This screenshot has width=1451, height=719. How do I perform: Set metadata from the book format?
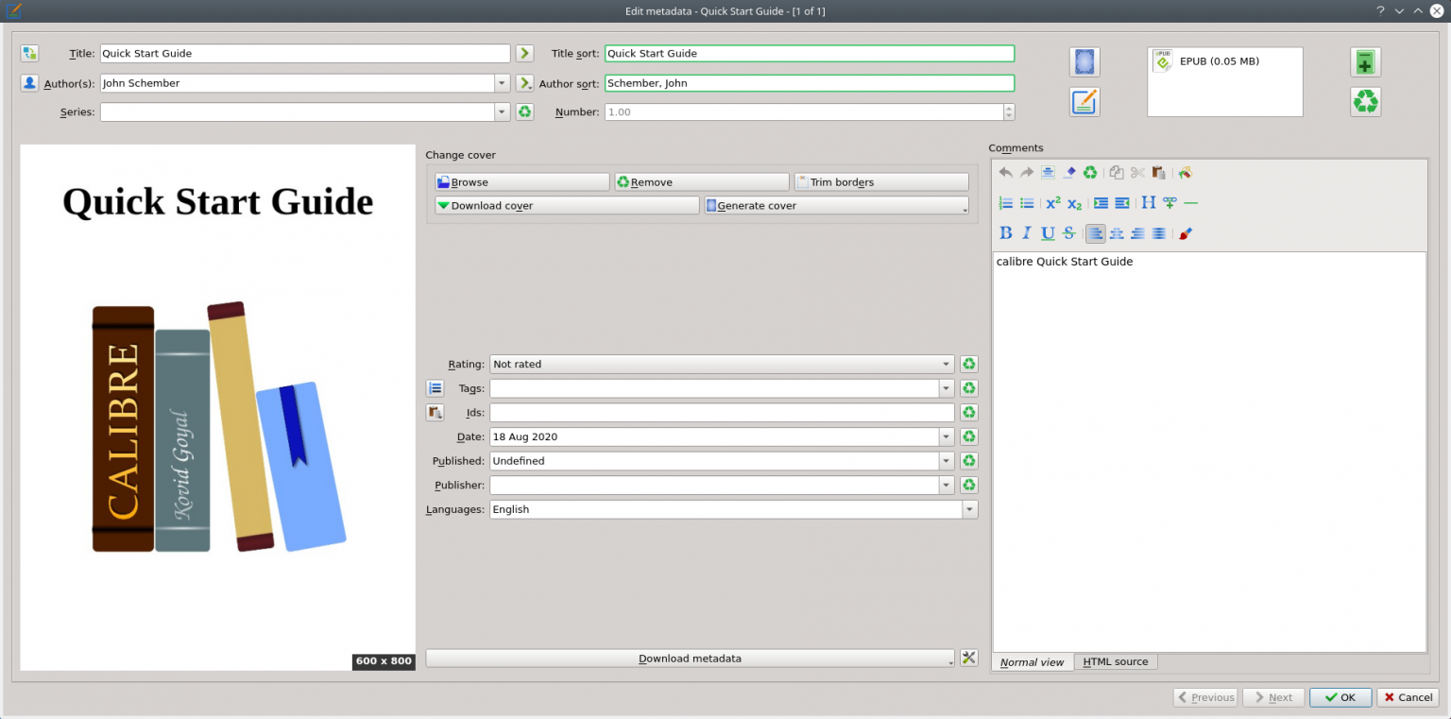1084,101
